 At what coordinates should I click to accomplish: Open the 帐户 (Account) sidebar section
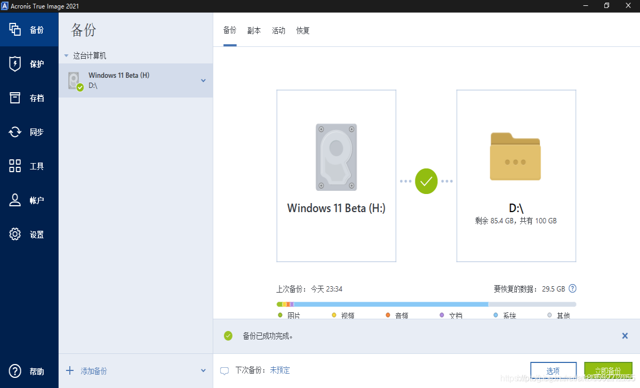click(x=29, y=200)
